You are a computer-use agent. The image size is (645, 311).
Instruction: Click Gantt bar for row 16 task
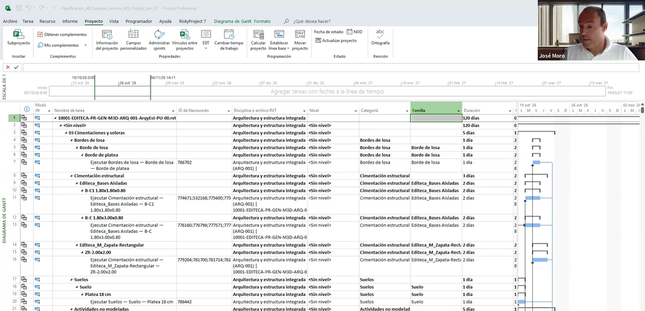(540, 259)
